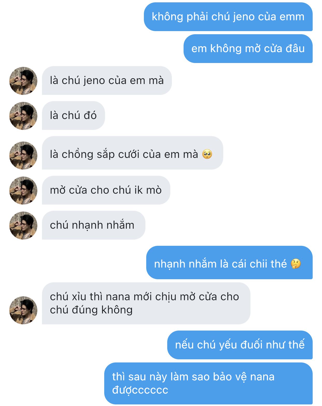Screen dimensions: 322x406
Task: Tap avatar next to 'là chồng sắp cưới' message
Action: 23,155
